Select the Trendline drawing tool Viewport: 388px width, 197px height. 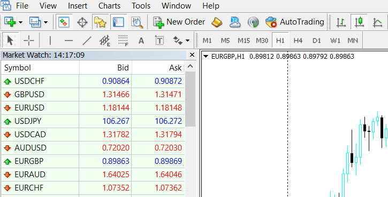pos(87,40)
